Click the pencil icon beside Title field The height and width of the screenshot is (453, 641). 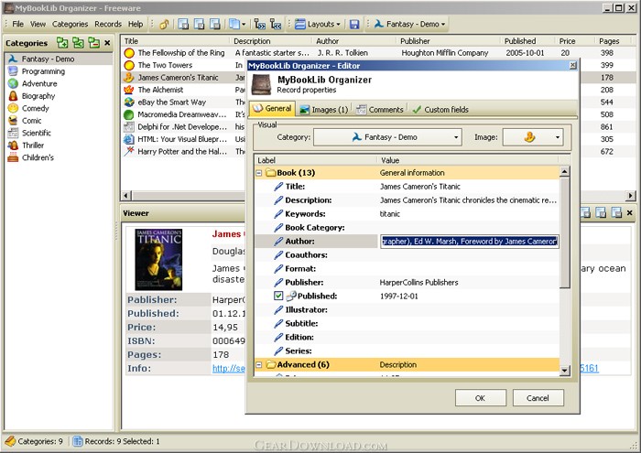tap(278, 187)
